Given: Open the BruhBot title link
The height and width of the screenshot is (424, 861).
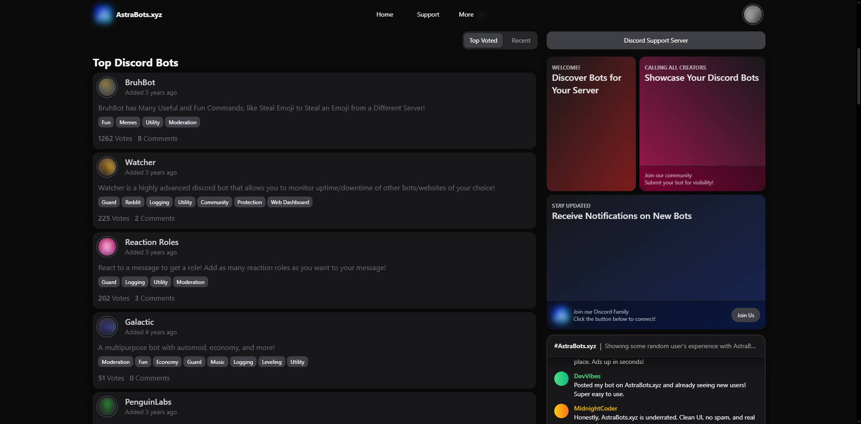Looking at the screenshot, I should pyautogui.click(x=140, y=83).
